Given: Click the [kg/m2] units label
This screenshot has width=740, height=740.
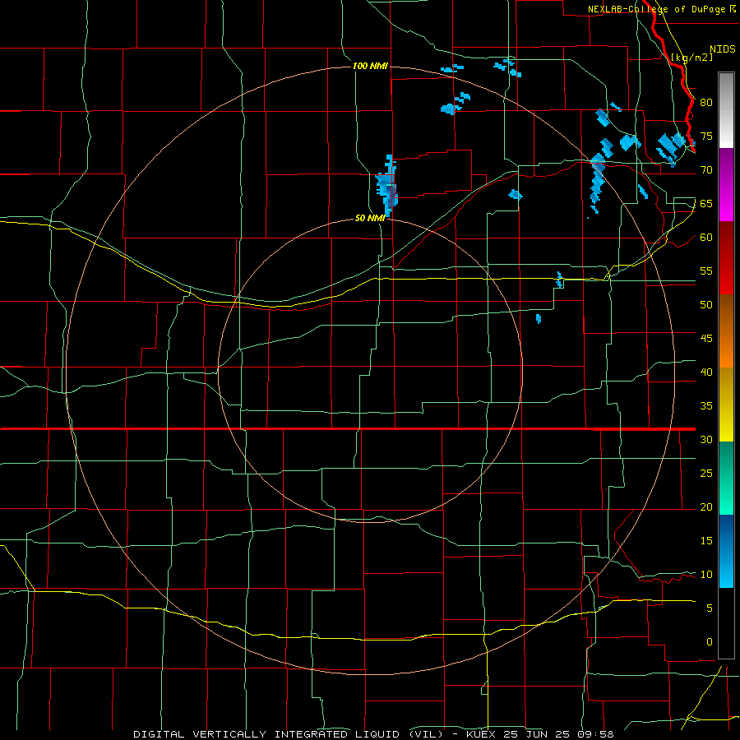Looking at the screenshot, I should [x=691, y=58].
